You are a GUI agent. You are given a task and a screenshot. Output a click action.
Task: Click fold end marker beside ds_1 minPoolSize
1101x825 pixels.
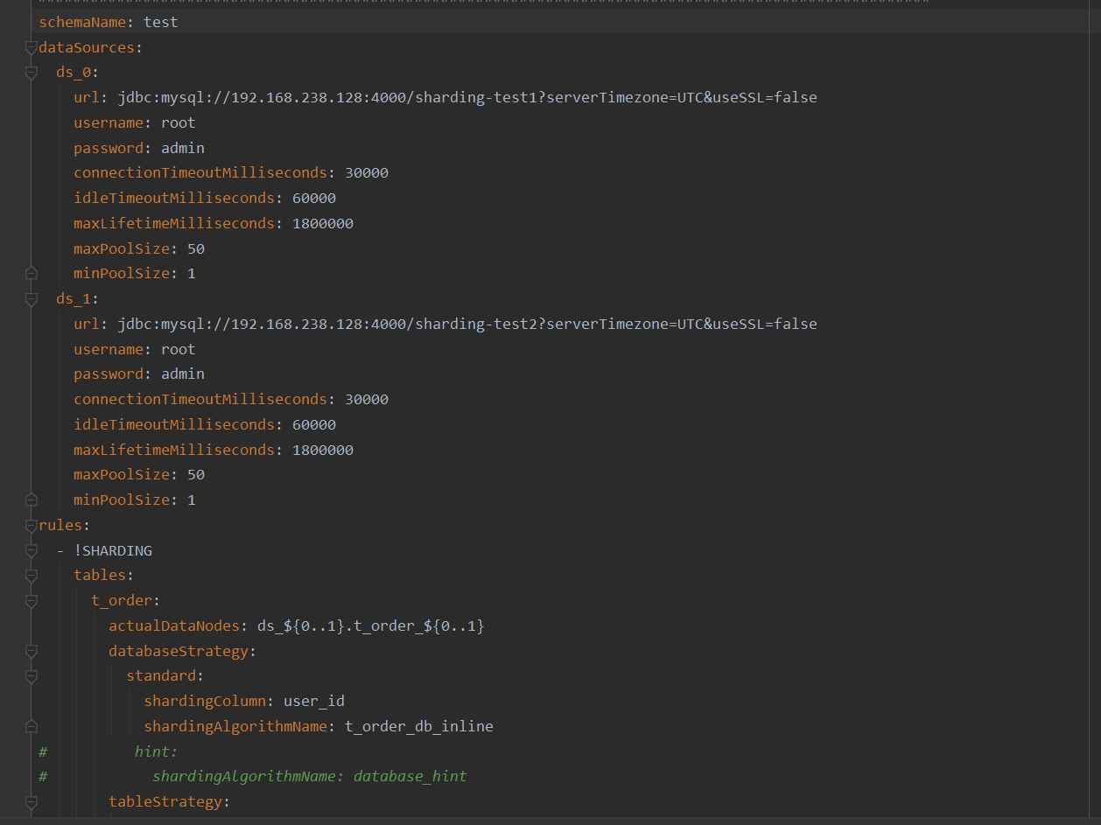coord(32,500)
